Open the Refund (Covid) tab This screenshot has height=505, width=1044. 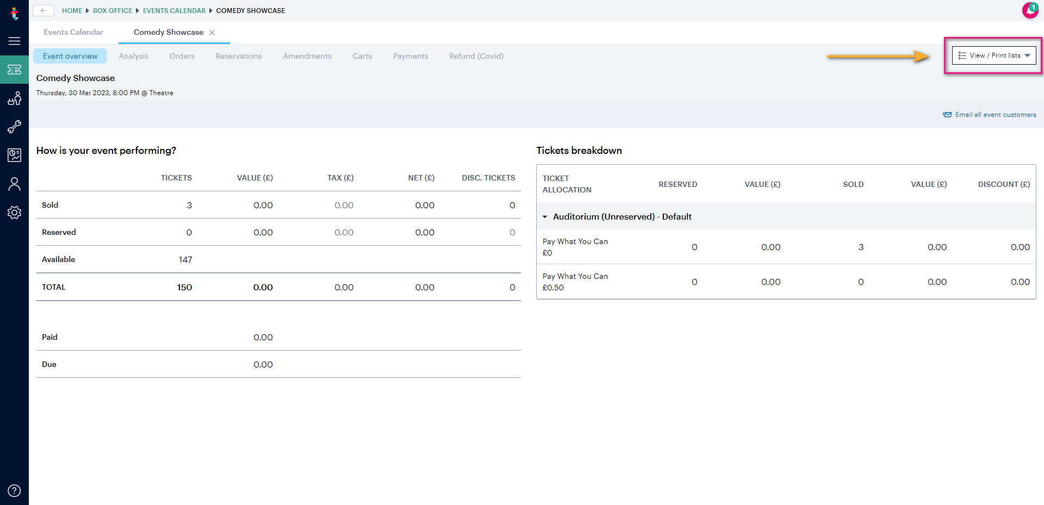(476, 56)
